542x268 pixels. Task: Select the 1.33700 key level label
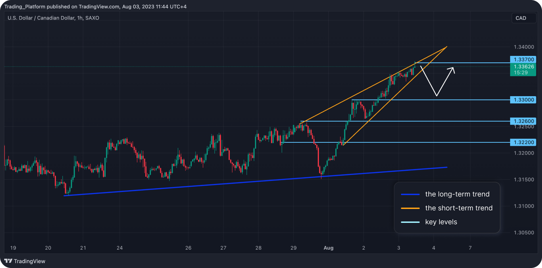pos(523,59)
